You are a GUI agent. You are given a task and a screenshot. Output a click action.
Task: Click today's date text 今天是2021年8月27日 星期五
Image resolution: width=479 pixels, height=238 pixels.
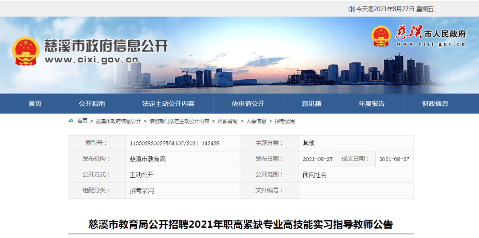coord(395,9)
